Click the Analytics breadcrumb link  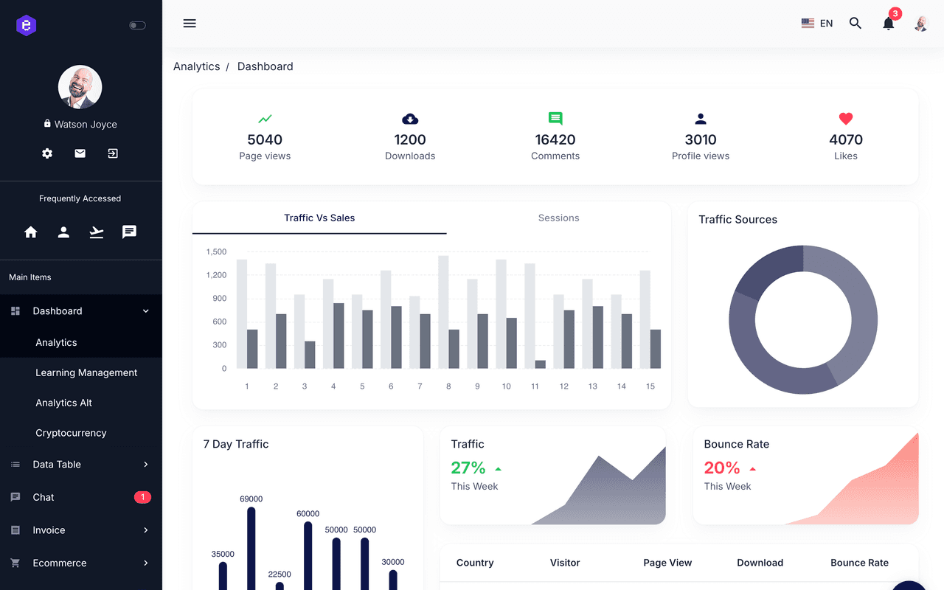coord(197,66)
